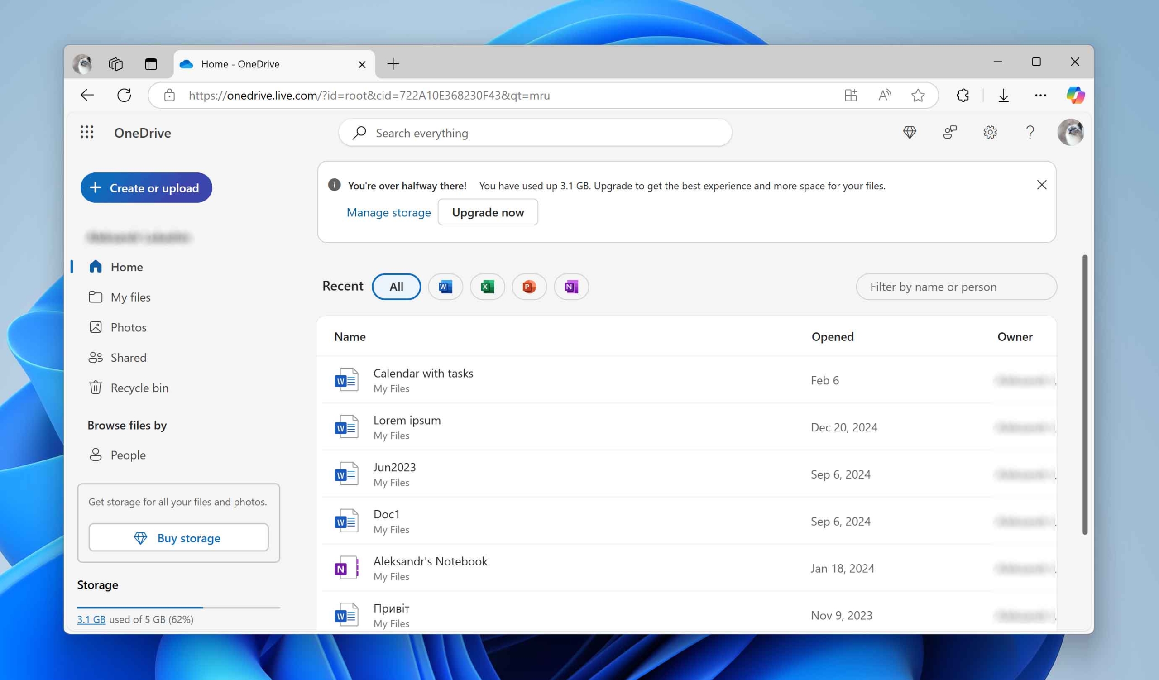This screenshot has height=680, width=1159.
Task: Click Jan 18, 2024 opened date
Action: click(x=842, y=568)
